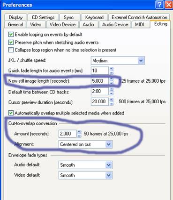
Task: Switch to the MIDI tab
Action: tap(140, 24)
